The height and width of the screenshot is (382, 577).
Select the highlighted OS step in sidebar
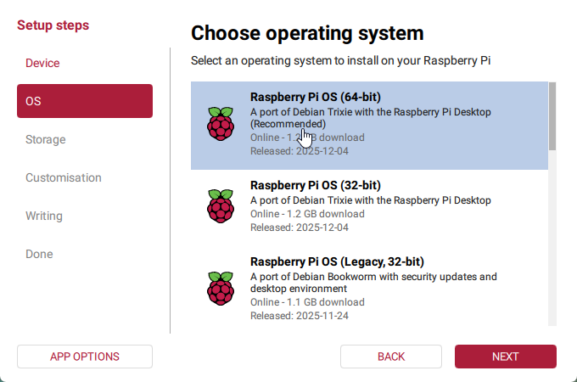[x=85, y=101]
